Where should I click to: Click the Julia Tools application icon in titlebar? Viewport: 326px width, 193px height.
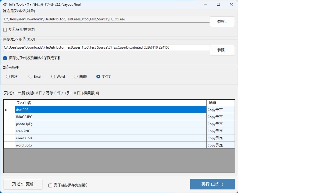4,4
